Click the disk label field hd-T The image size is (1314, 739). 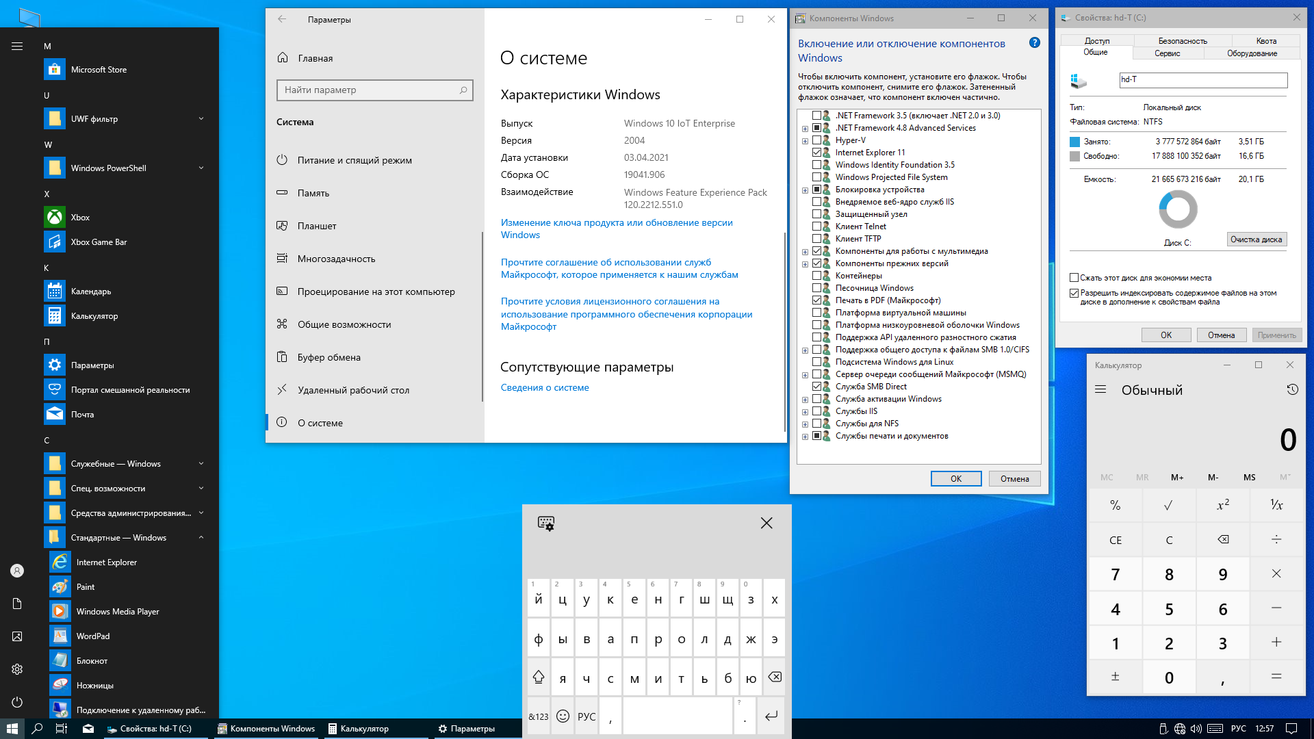click(1203, 80)
